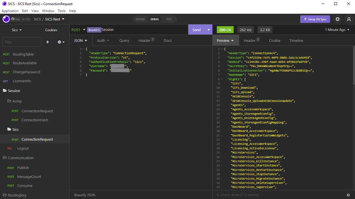
Task: Open the 1 Minute Ago history dropdown
Action: pos(337,30)
